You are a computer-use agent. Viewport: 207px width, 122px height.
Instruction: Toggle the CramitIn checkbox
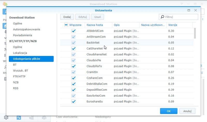point(73,72)
